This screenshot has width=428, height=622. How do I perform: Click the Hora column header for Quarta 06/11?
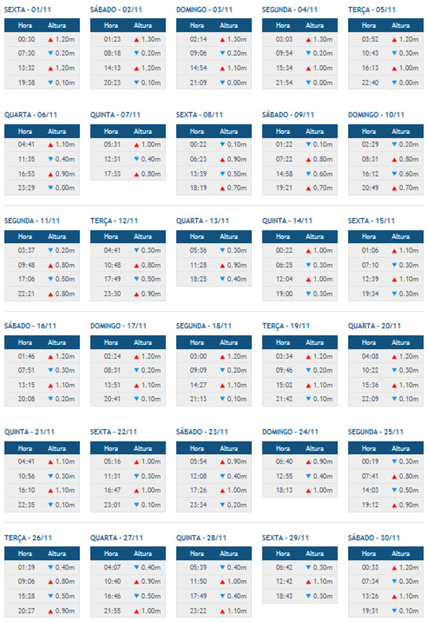coord(25,131)
